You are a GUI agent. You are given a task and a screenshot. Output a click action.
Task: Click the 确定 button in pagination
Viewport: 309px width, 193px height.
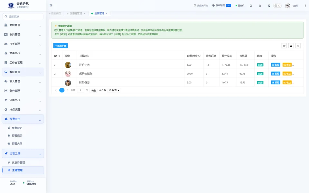[x=94, y=90]
